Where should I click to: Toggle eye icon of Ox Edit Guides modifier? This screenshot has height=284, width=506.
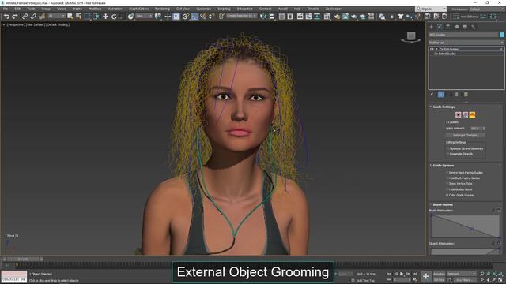[x=432, y=49]
